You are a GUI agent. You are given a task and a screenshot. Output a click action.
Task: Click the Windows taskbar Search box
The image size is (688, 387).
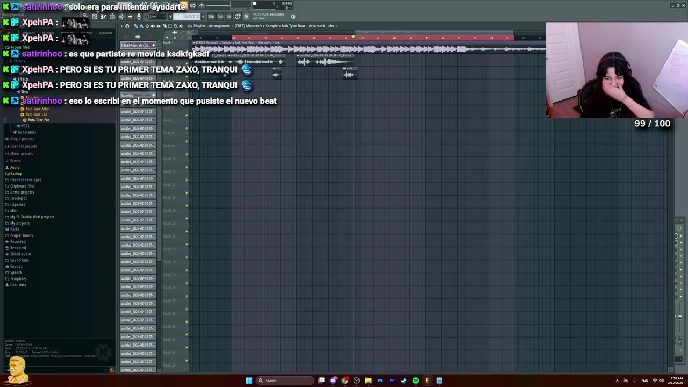coord(285,381)
